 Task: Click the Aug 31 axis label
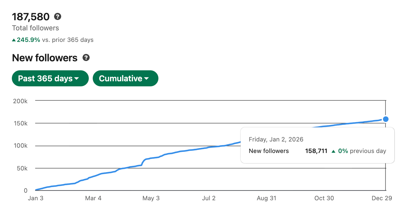click(x=267, y=198)
